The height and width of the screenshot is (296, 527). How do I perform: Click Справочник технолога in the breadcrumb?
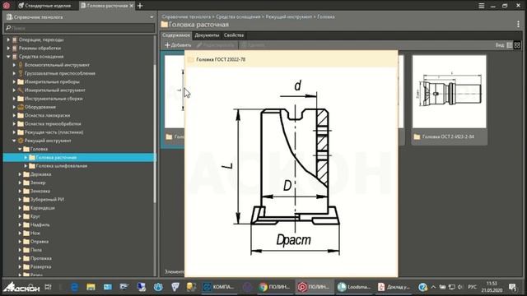coord(187,16)
